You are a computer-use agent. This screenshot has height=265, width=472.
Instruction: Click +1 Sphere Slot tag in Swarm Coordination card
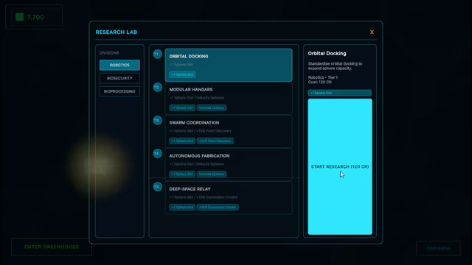click(x=182, y=141)
